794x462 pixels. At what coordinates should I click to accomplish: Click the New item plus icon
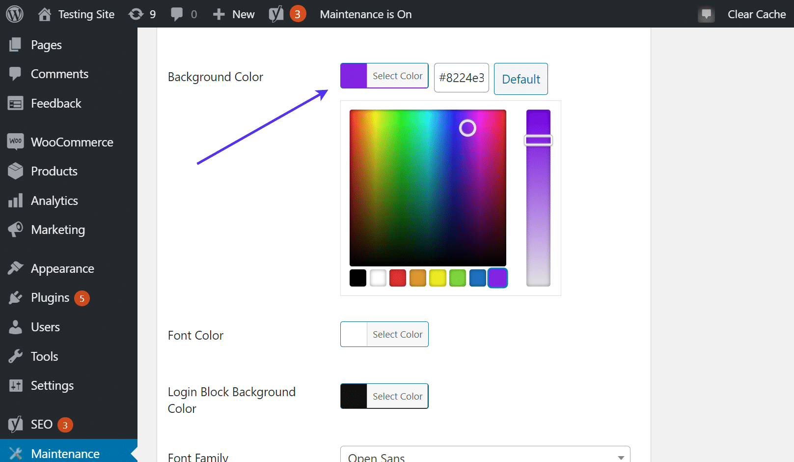219,14
